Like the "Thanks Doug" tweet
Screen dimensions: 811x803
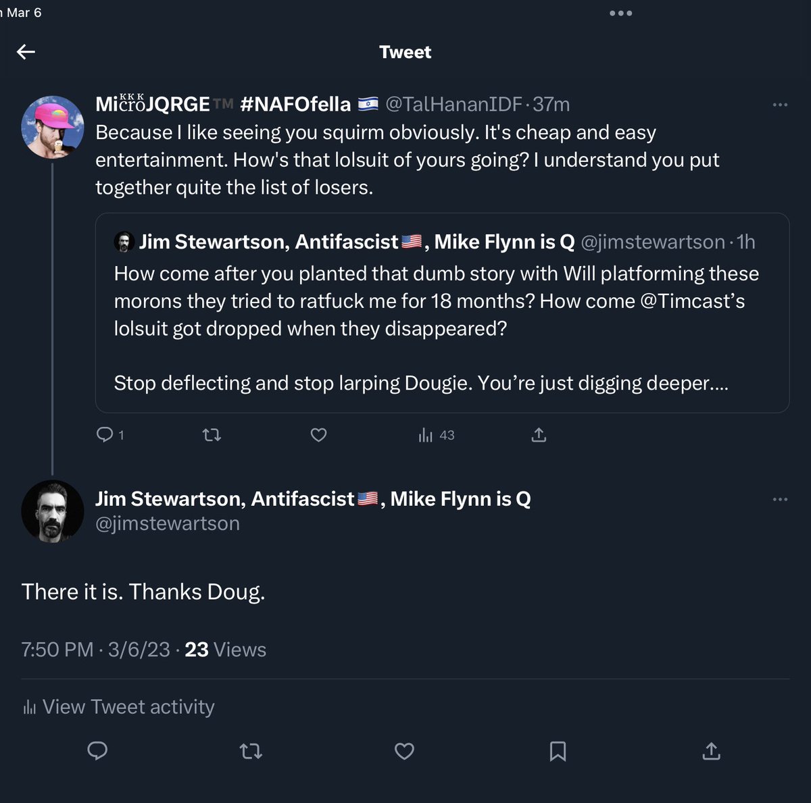[404, 751]
